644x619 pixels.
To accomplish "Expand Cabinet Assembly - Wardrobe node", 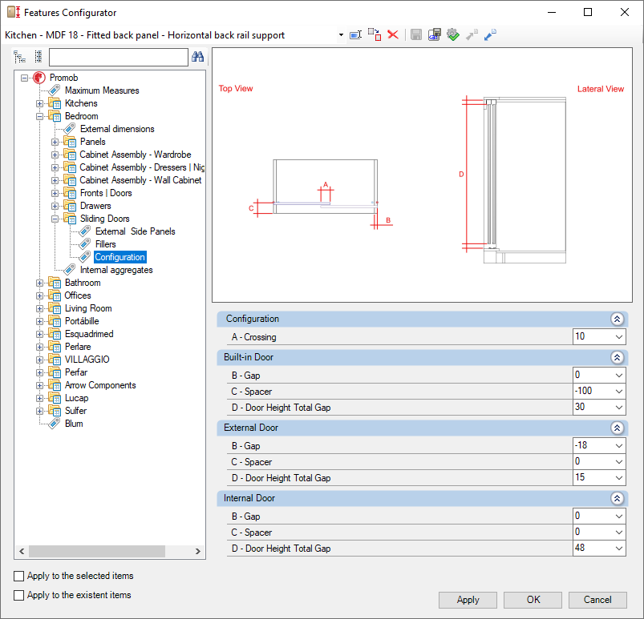I will pyautogui.click(x=55, y=155).
